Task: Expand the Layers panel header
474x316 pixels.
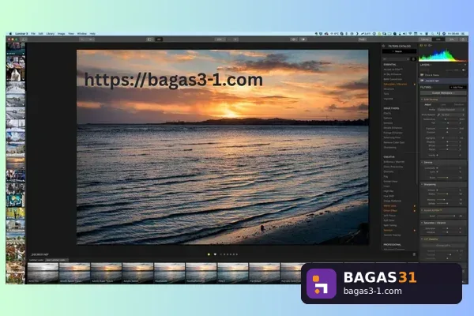Action: tap(425, 65)
